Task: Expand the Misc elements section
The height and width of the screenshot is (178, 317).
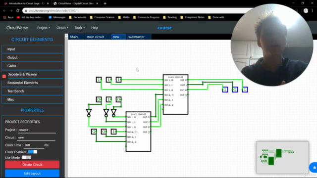Action: tap(32, 99)
